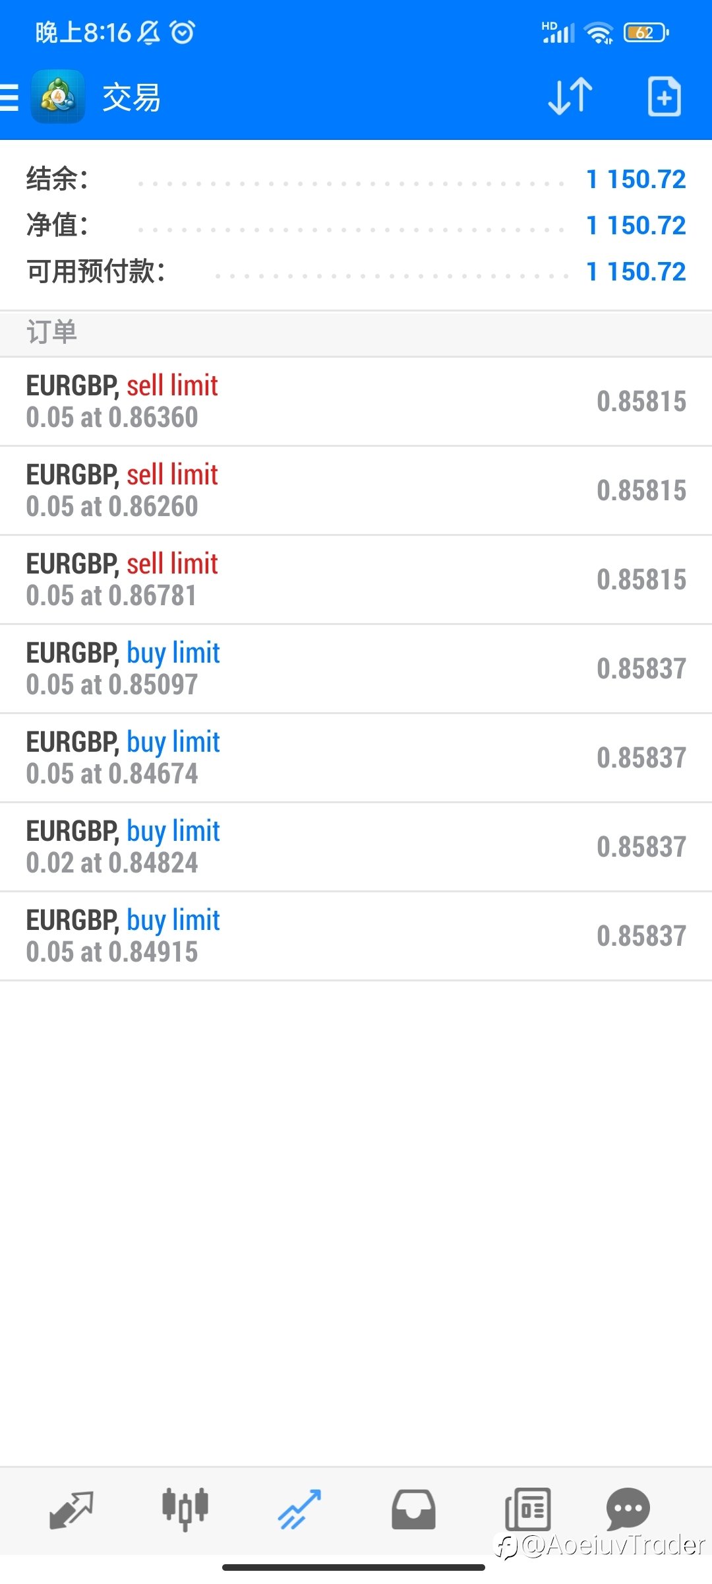712x1584 pixels.
Task: Open the candlestick Chart tab
Action: point(185,1509)
